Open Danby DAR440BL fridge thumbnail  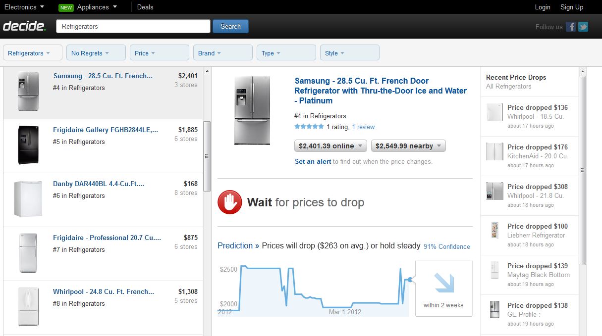tap(24, 199)
